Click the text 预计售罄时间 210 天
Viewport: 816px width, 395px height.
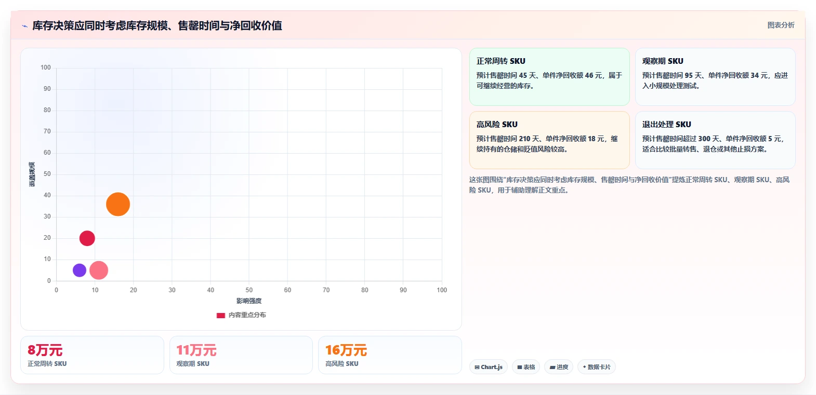point(508,139)
